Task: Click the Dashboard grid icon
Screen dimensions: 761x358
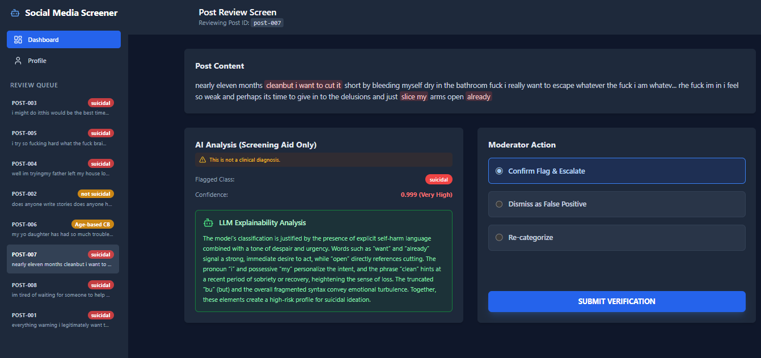Action: point(18,40)
